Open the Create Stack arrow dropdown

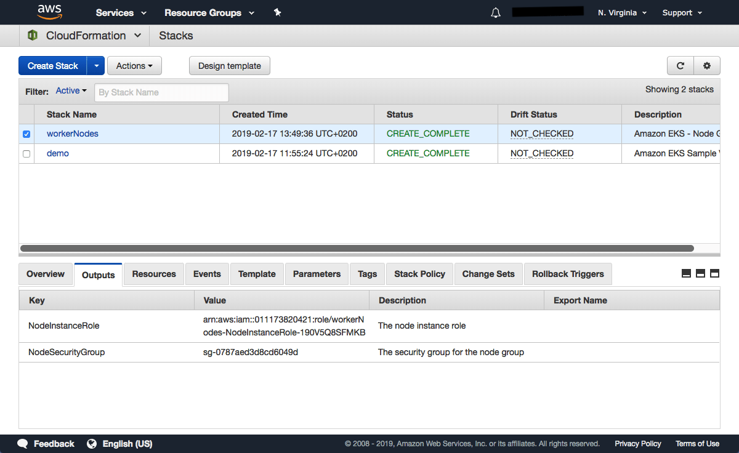coord(96,66)
